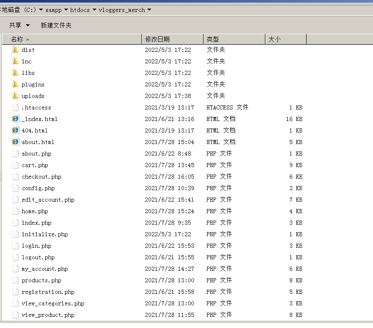Select the file name checkout.php
This screenshot has width=373, height=328.
42,177
